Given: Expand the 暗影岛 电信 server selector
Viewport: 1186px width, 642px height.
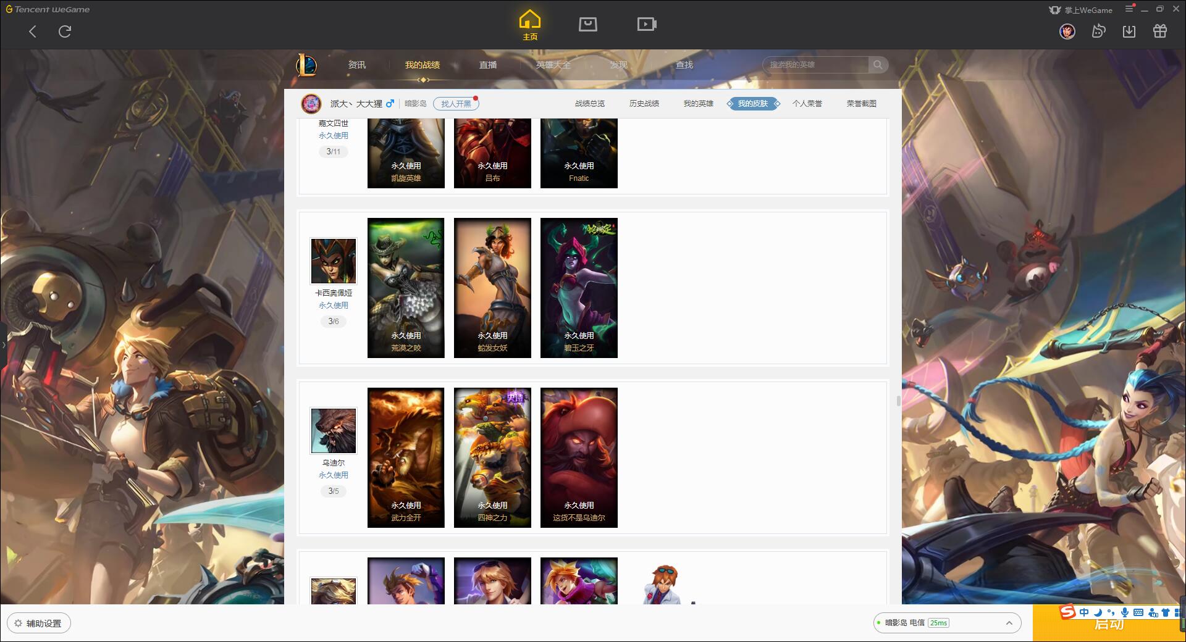Looking at the screenshot, I should pos(947,623).
